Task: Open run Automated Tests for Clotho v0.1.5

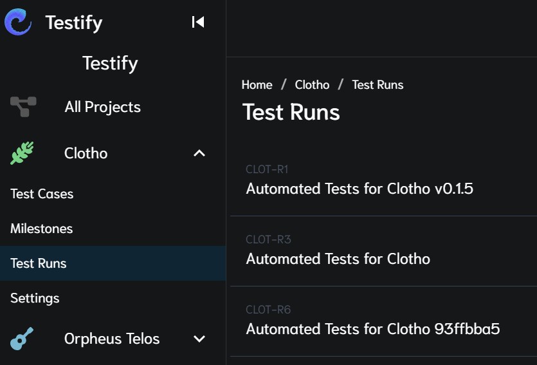Action: 360,189
